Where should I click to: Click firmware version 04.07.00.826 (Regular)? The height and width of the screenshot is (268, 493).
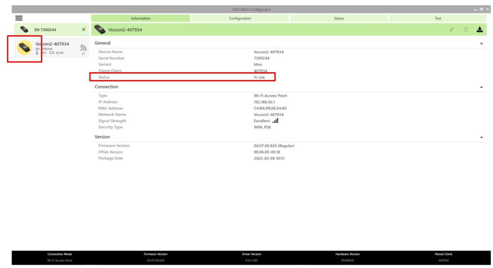click(274, 146)
